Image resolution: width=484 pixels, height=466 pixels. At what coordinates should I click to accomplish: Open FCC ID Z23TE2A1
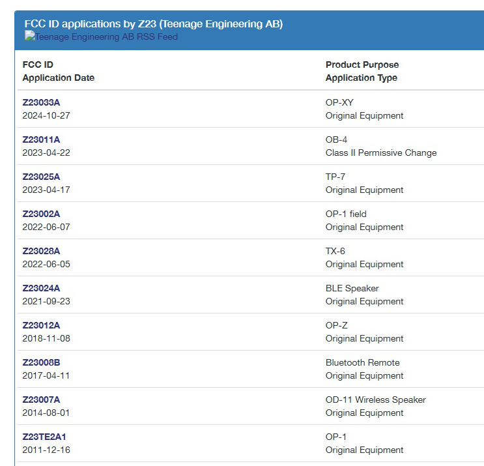click(x=44, y=437)
